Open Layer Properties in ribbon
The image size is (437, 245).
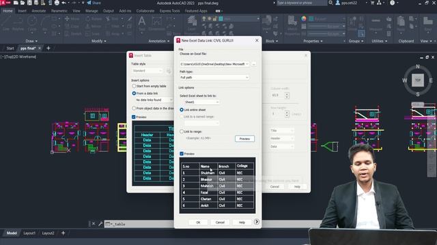(192, 24)
